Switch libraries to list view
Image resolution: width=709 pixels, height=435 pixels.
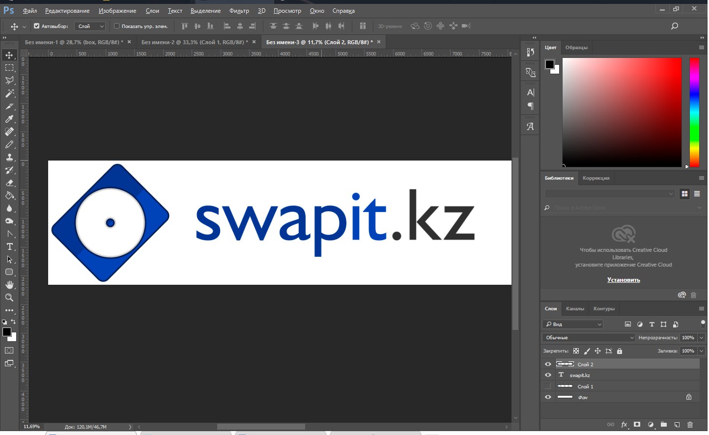tap(697, 194)
